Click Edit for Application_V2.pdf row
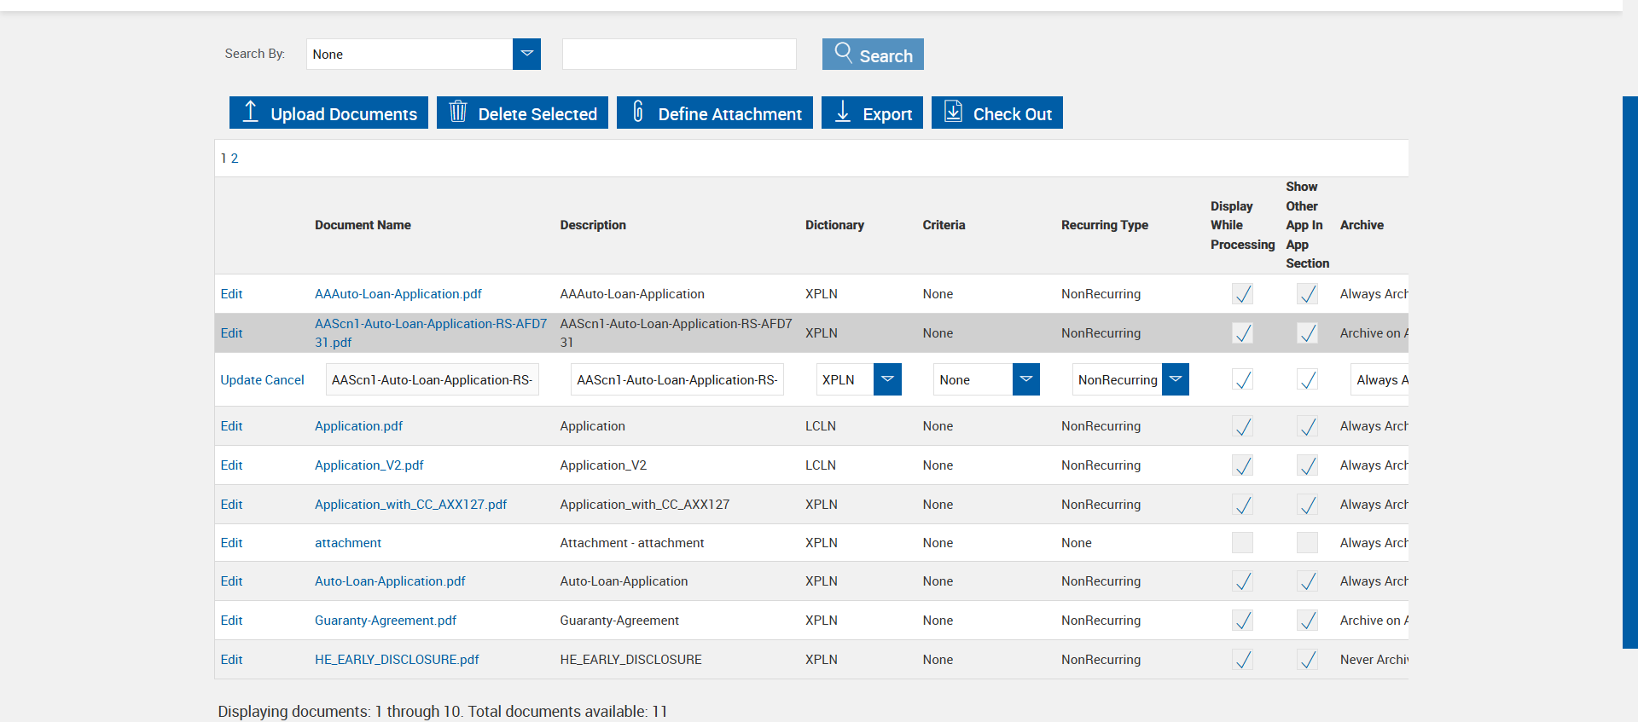The height and width of the screenshot is (722, 1638). coord(231,465)
